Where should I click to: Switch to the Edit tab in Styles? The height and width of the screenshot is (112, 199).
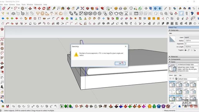tap(175, 75)
